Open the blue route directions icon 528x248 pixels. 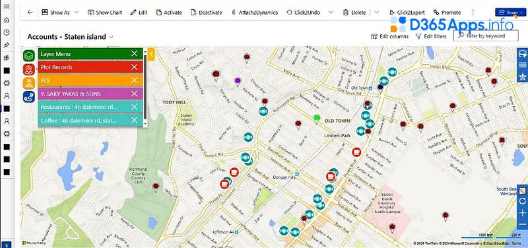pos(29,97)
